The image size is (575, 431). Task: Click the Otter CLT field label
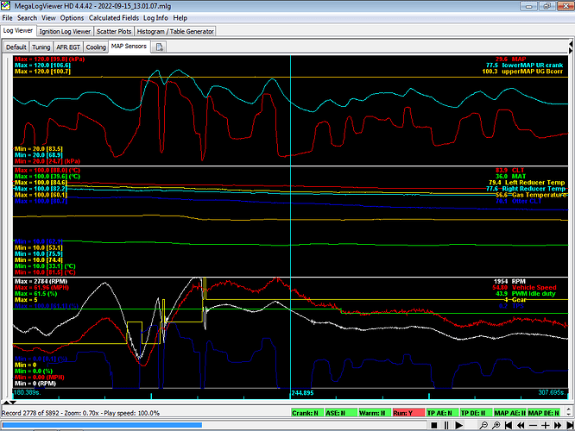527,201
